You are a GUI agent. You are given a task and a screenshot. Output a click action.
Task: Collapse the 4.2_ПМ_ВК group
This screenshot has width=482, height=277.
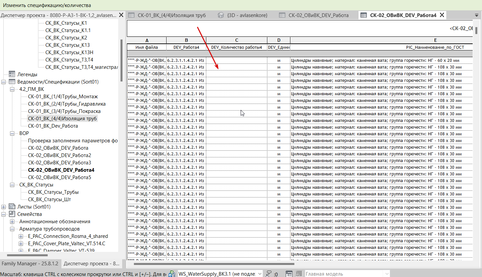pos(12,89)
